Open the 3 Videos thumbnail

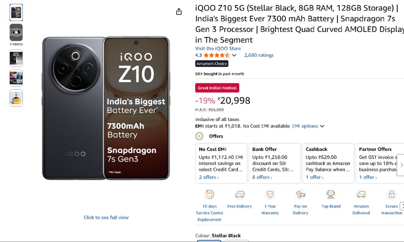pos(16,32)
